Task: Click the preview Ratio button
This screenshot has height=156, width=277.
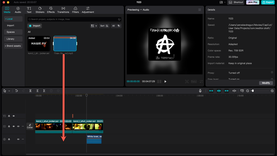Action: pyautogui.click(x=194, y=82)
